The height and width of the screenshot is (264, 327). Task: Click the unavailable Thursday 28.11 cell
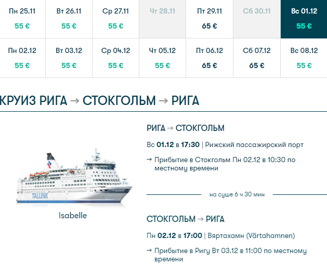[163, 18]
